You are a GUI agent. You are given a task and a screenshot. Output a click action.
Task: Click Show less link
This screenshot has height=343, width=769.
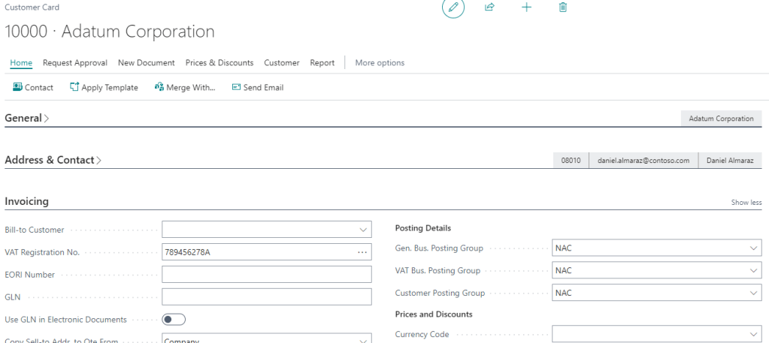tap(746, 203)
